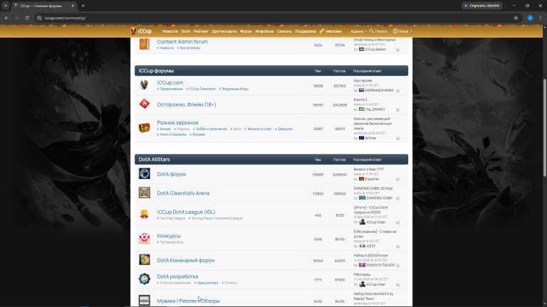Open a new browser tab
Image resolution: width=547 pixels, height=307 pixels.
click(x=83, y=6)
